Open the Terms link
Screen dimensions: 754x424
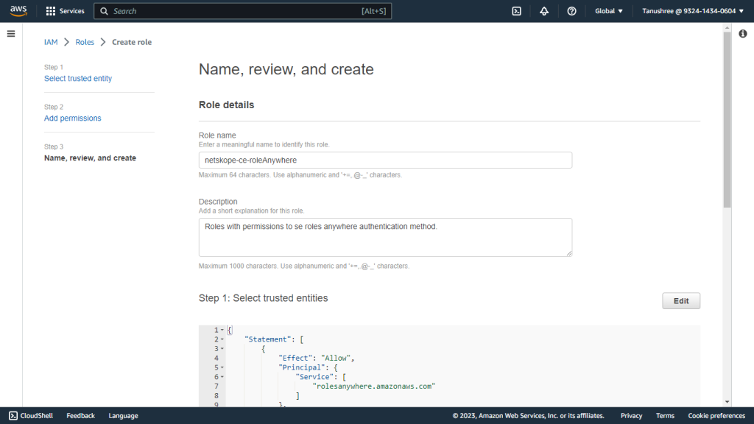coord(665,416)
